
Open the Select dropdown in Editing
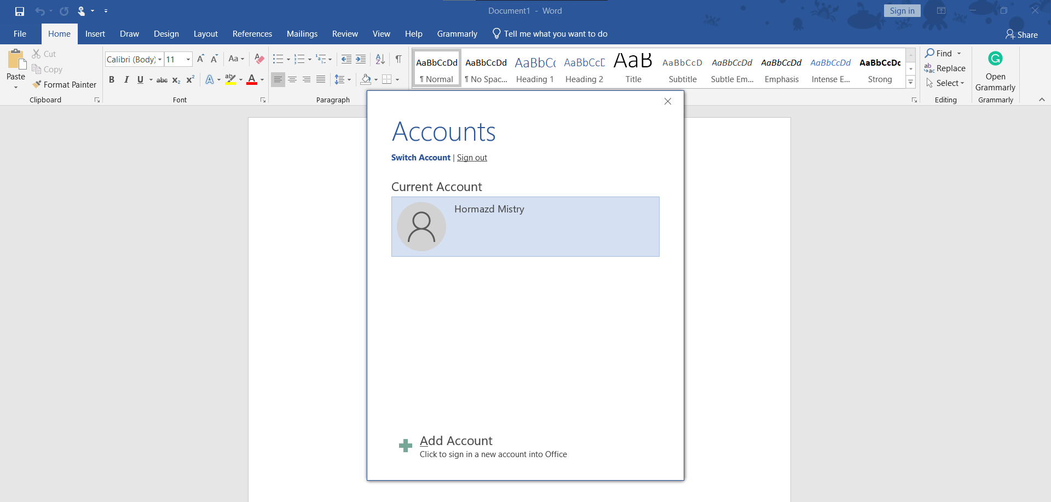point(946,83)
